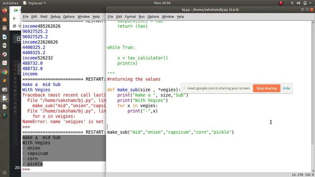
Task: Open the volume indicator in top bar
Action: [298, 3]
